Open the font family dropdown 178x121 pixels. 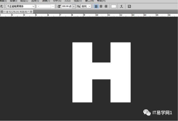click(33, 6)
